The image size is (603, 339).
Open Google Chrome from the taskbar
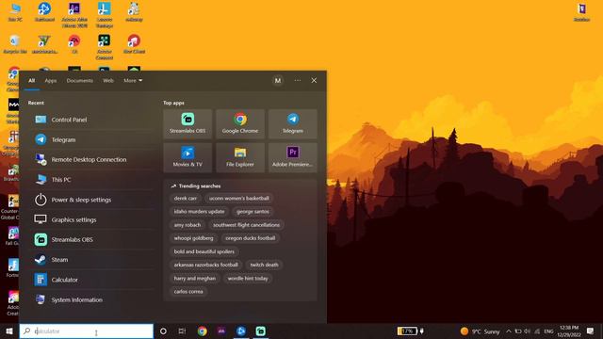203,331
